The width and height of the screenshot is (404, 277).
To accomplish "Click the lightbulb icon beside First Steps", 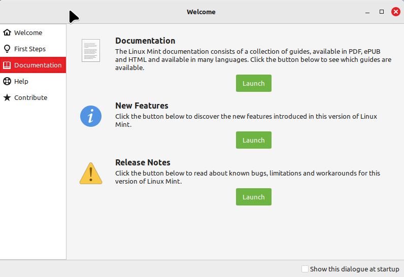I will [x=7, y=49].
